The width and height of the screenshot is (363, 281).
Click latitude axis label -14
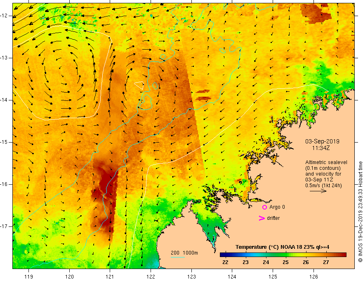click(4, 100)
